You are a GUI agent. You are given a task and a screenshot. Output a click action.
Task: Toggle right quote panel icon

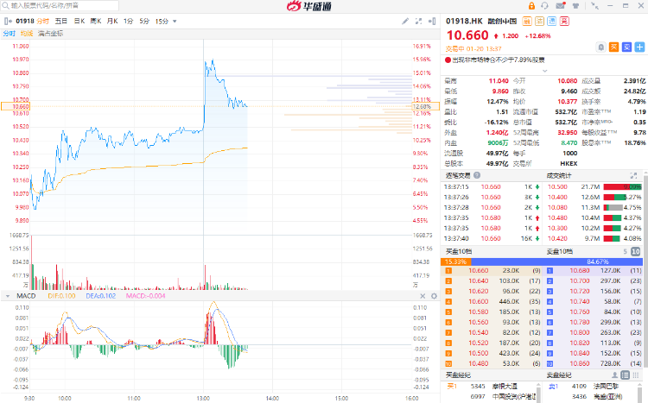point(432,21)
